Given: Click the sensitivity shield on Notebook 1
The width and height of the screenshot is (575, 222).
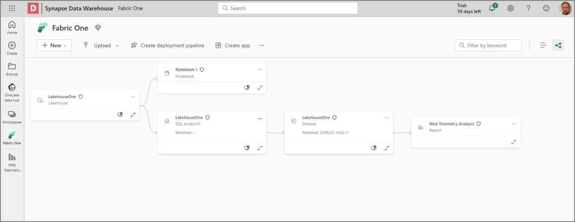Looking at the screenshot, I should (x=202, y=70).
